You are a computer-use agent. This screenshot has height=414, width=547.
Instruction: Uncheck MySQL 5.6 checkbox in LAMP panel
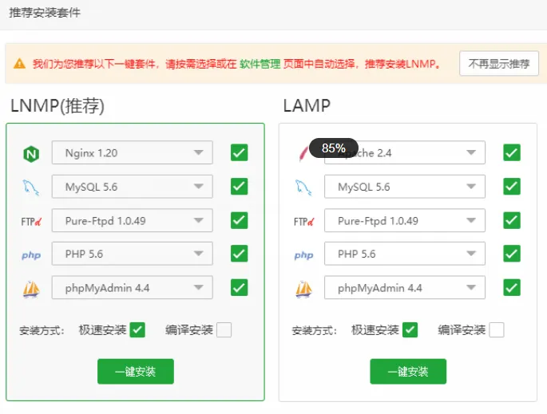(512, 187)
